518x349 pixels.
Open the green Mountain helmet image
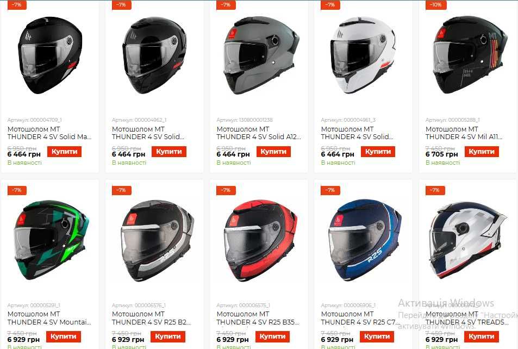pos(52,241)
